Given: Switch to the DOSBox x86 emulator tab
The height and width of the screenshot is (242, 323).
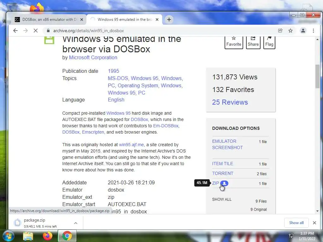Looking at the screenshot, I should tap(49, 20).
